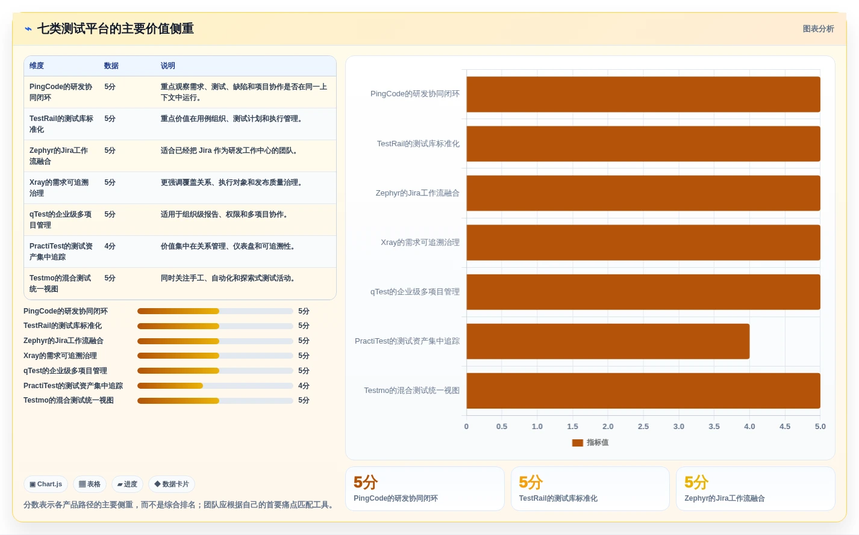859x535 pixels.
Task: Click x-axis tick value 4.0
Action: tap(749, 426)
